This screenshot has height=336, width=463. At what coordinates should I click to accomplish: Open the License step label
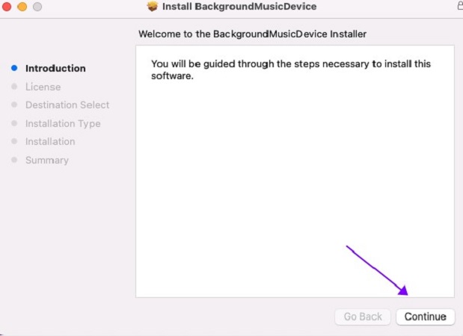coord(43,87)
